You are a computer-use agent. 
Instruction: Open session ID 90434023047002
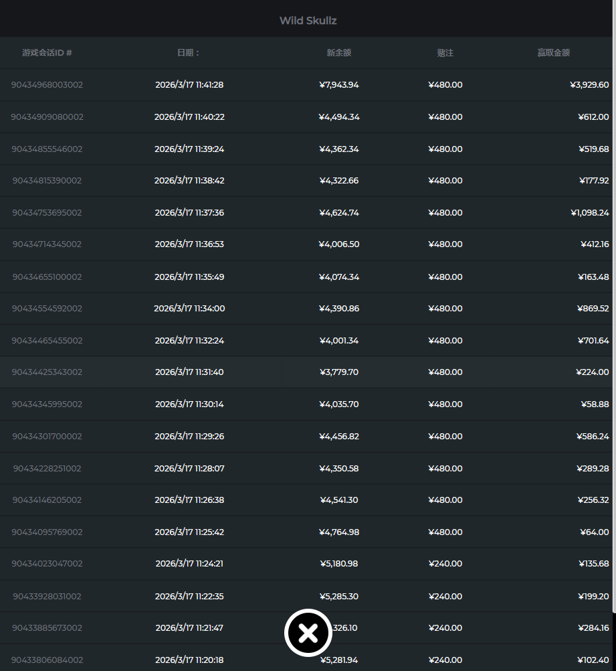click(x=47, y=564)
